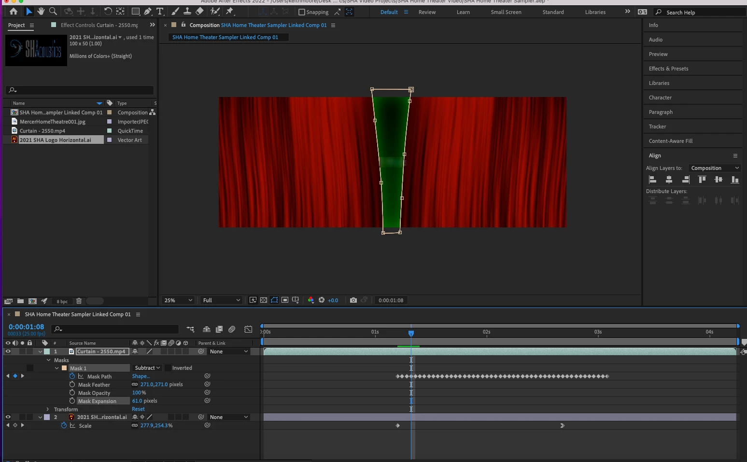This screenshot has width=747, height=462.
Task: Open the Subtract mask mode dropdown
Action: click(147, 368)
